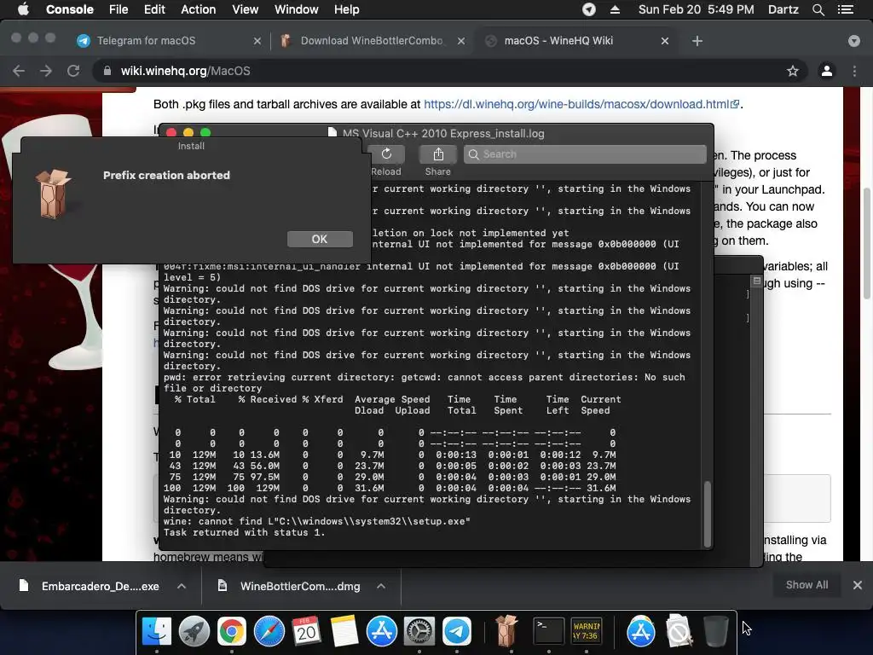Click the log window vertical scrollbar thumb

pyautogui.click(x=708, y=513)
